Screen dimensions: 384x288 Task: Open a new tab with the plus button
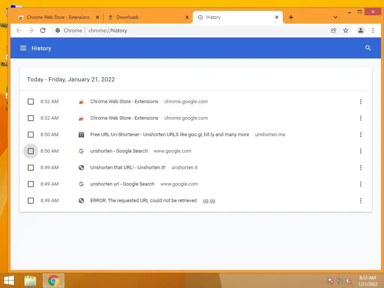pyautogui.click(x=291, y=17)
